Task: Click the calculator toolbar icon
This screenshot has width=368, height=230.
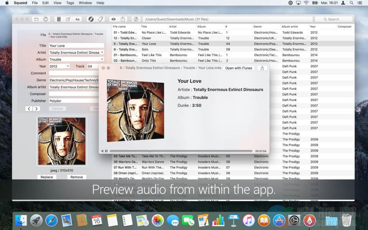Action: (59, 19)
